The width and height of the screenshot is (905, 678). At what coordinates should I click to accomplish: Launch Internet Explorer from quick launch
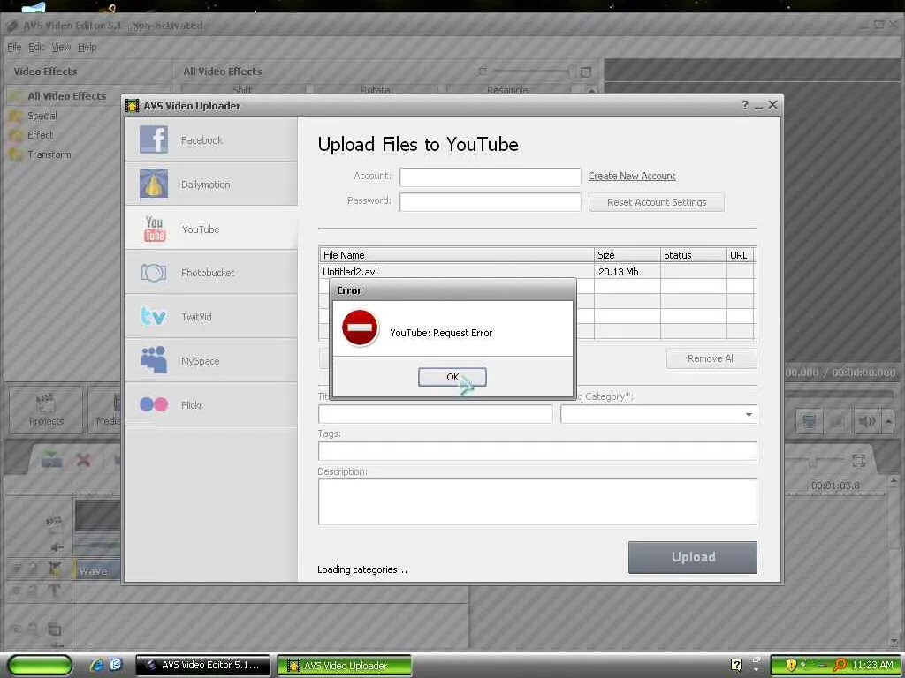[96, 665]
